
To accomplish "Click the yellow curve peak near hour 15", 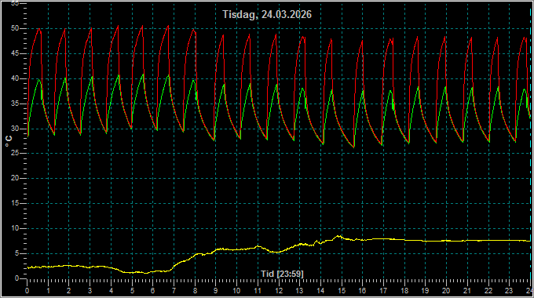I will click(x=339, y=236).
